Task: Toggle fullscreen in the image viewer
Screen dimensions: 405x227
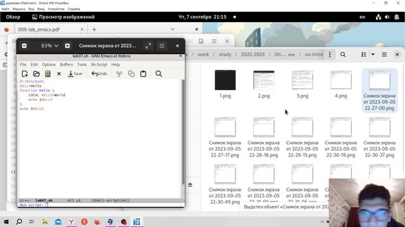Action: click(148, 46)
